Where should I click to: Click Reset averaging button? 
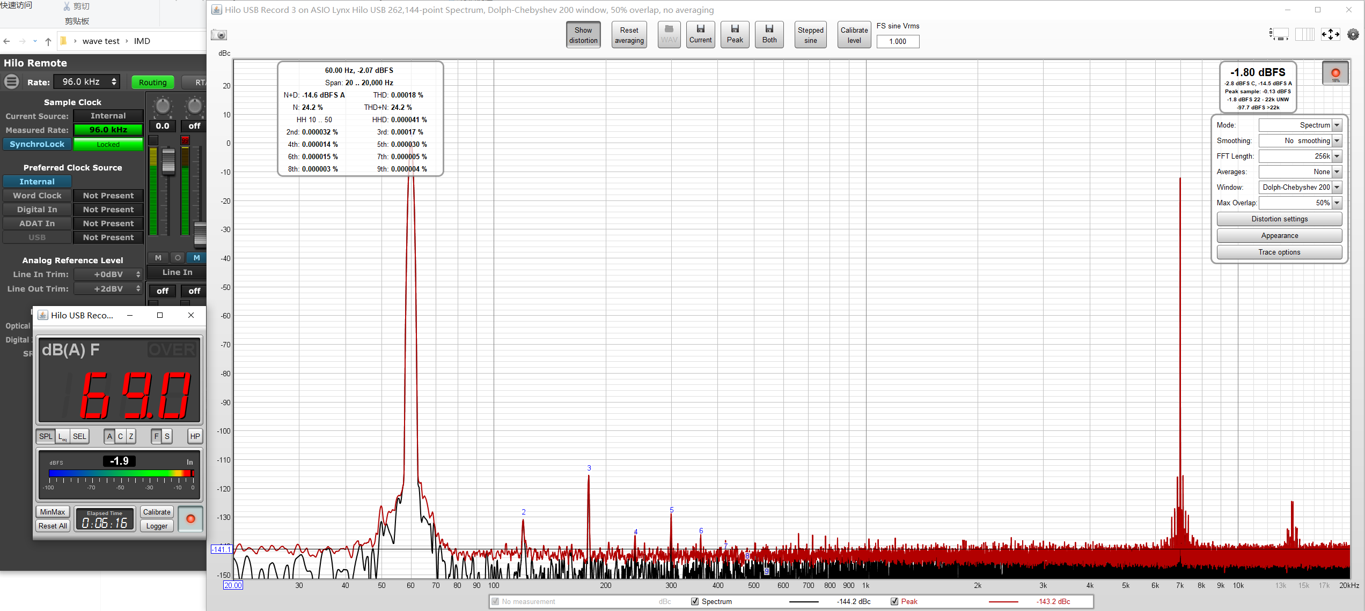(629, 35)
